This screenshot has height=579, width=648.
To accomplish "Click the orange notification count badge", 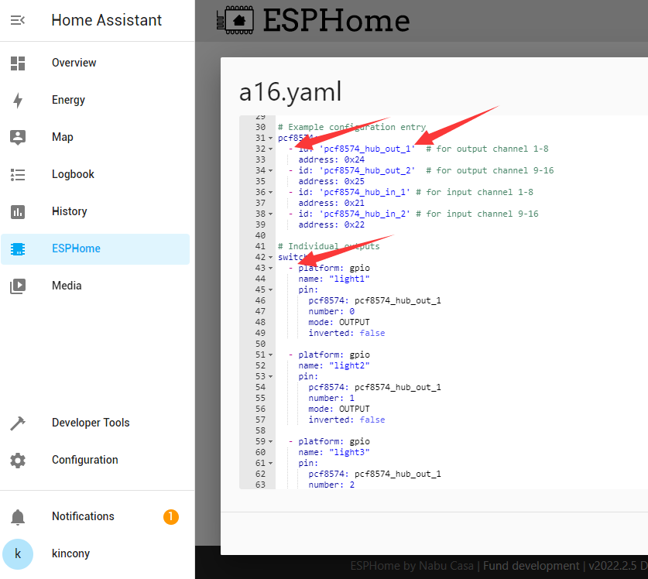I will coord(171,516).
